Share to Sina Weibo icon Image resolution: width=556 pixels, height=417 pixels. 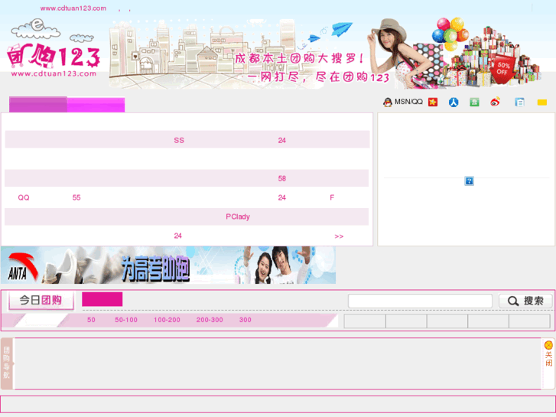coord(496,103)
